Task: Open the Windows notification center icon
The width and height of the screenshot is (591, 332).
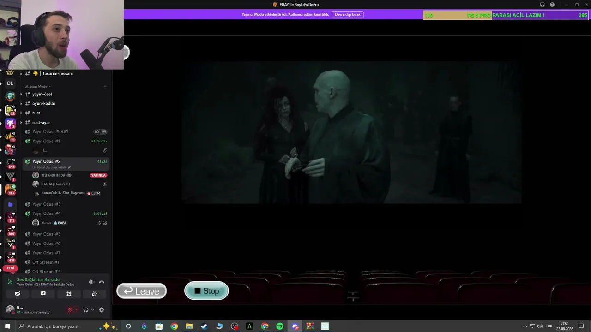Action: [x=581, y=326]
